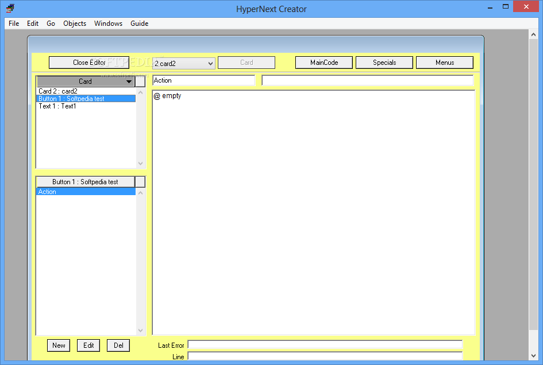Image resolution: width=543 pixels, height=365 pixels.
Task: Open the MainCode editor
Action: point(324,63)
